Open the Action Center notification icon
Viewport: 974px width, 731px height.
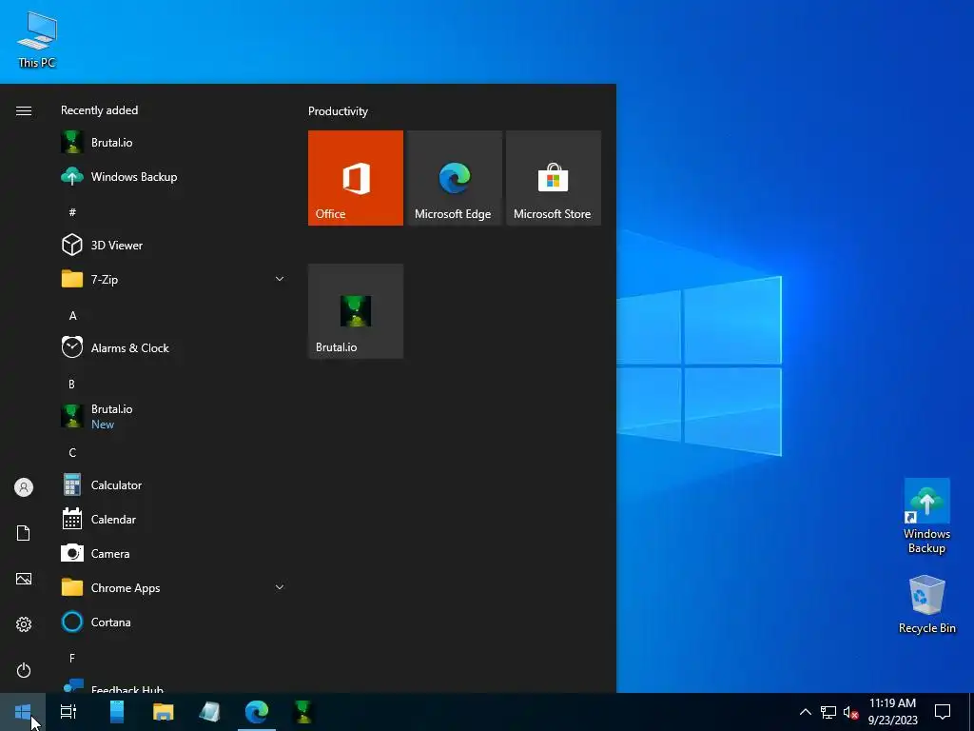pos(943,712)
